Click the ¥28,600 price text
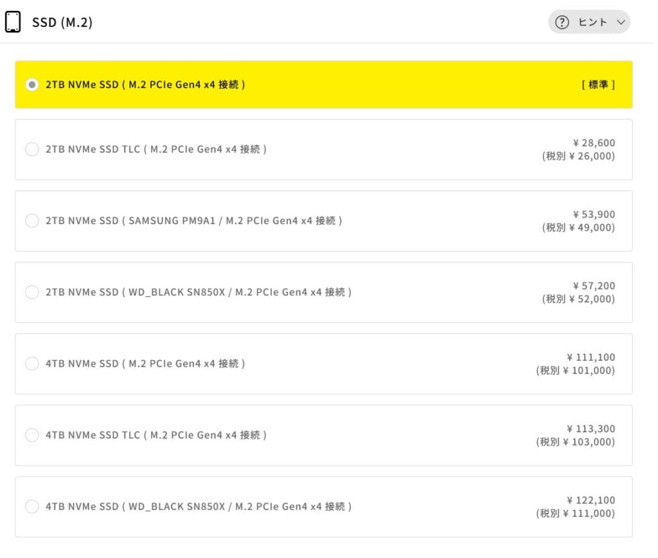The height and width of the screenshot is (558, 658). click(x=594, y=143)
